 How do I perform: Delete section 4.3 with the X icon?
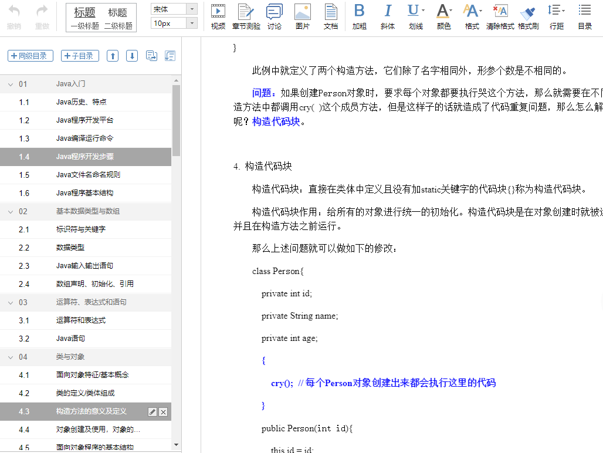pyautogui.click(x=164, y=412)
